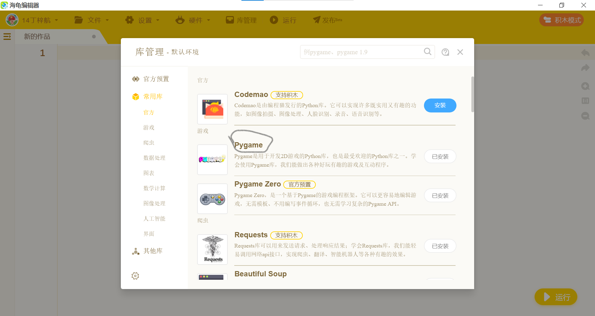Click 已安装 button for Pygame

(x=440, y=156)
